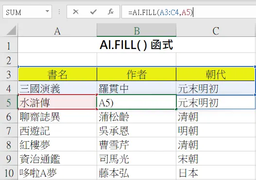Click cell 水滸傳
256x180 pixels.
coord(57,102)
